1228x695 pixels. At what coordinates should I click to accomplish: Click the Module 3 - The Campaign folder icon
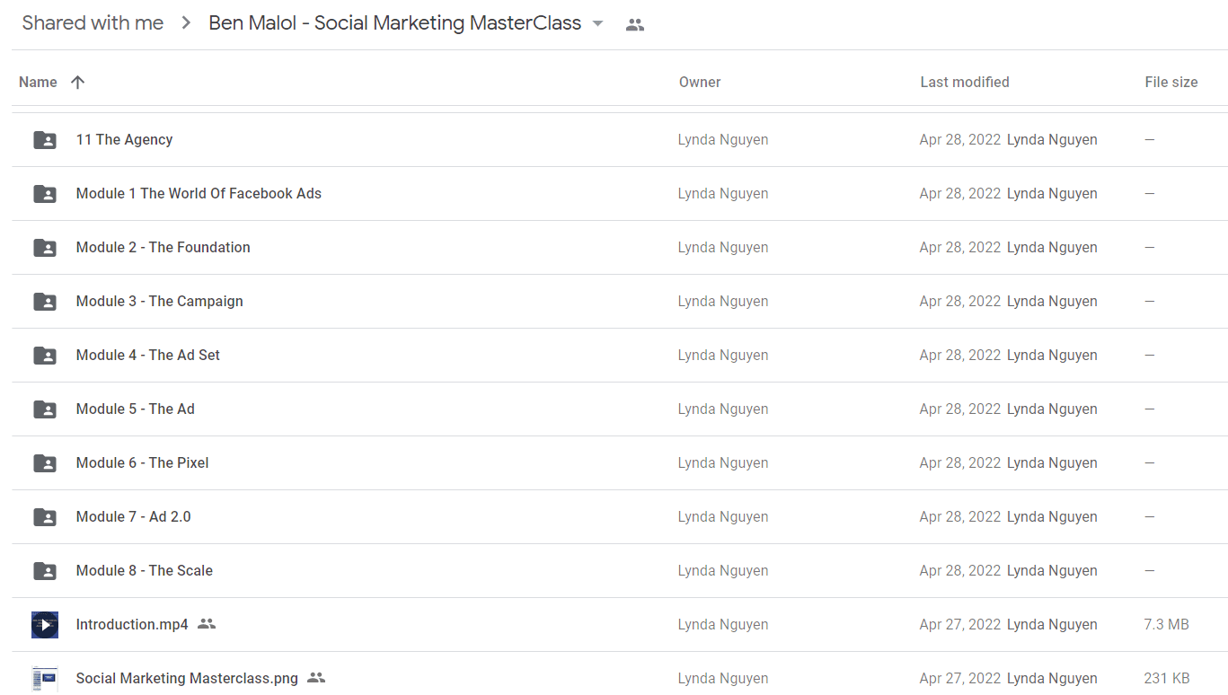pyautogui.click(x=45, y=302)
